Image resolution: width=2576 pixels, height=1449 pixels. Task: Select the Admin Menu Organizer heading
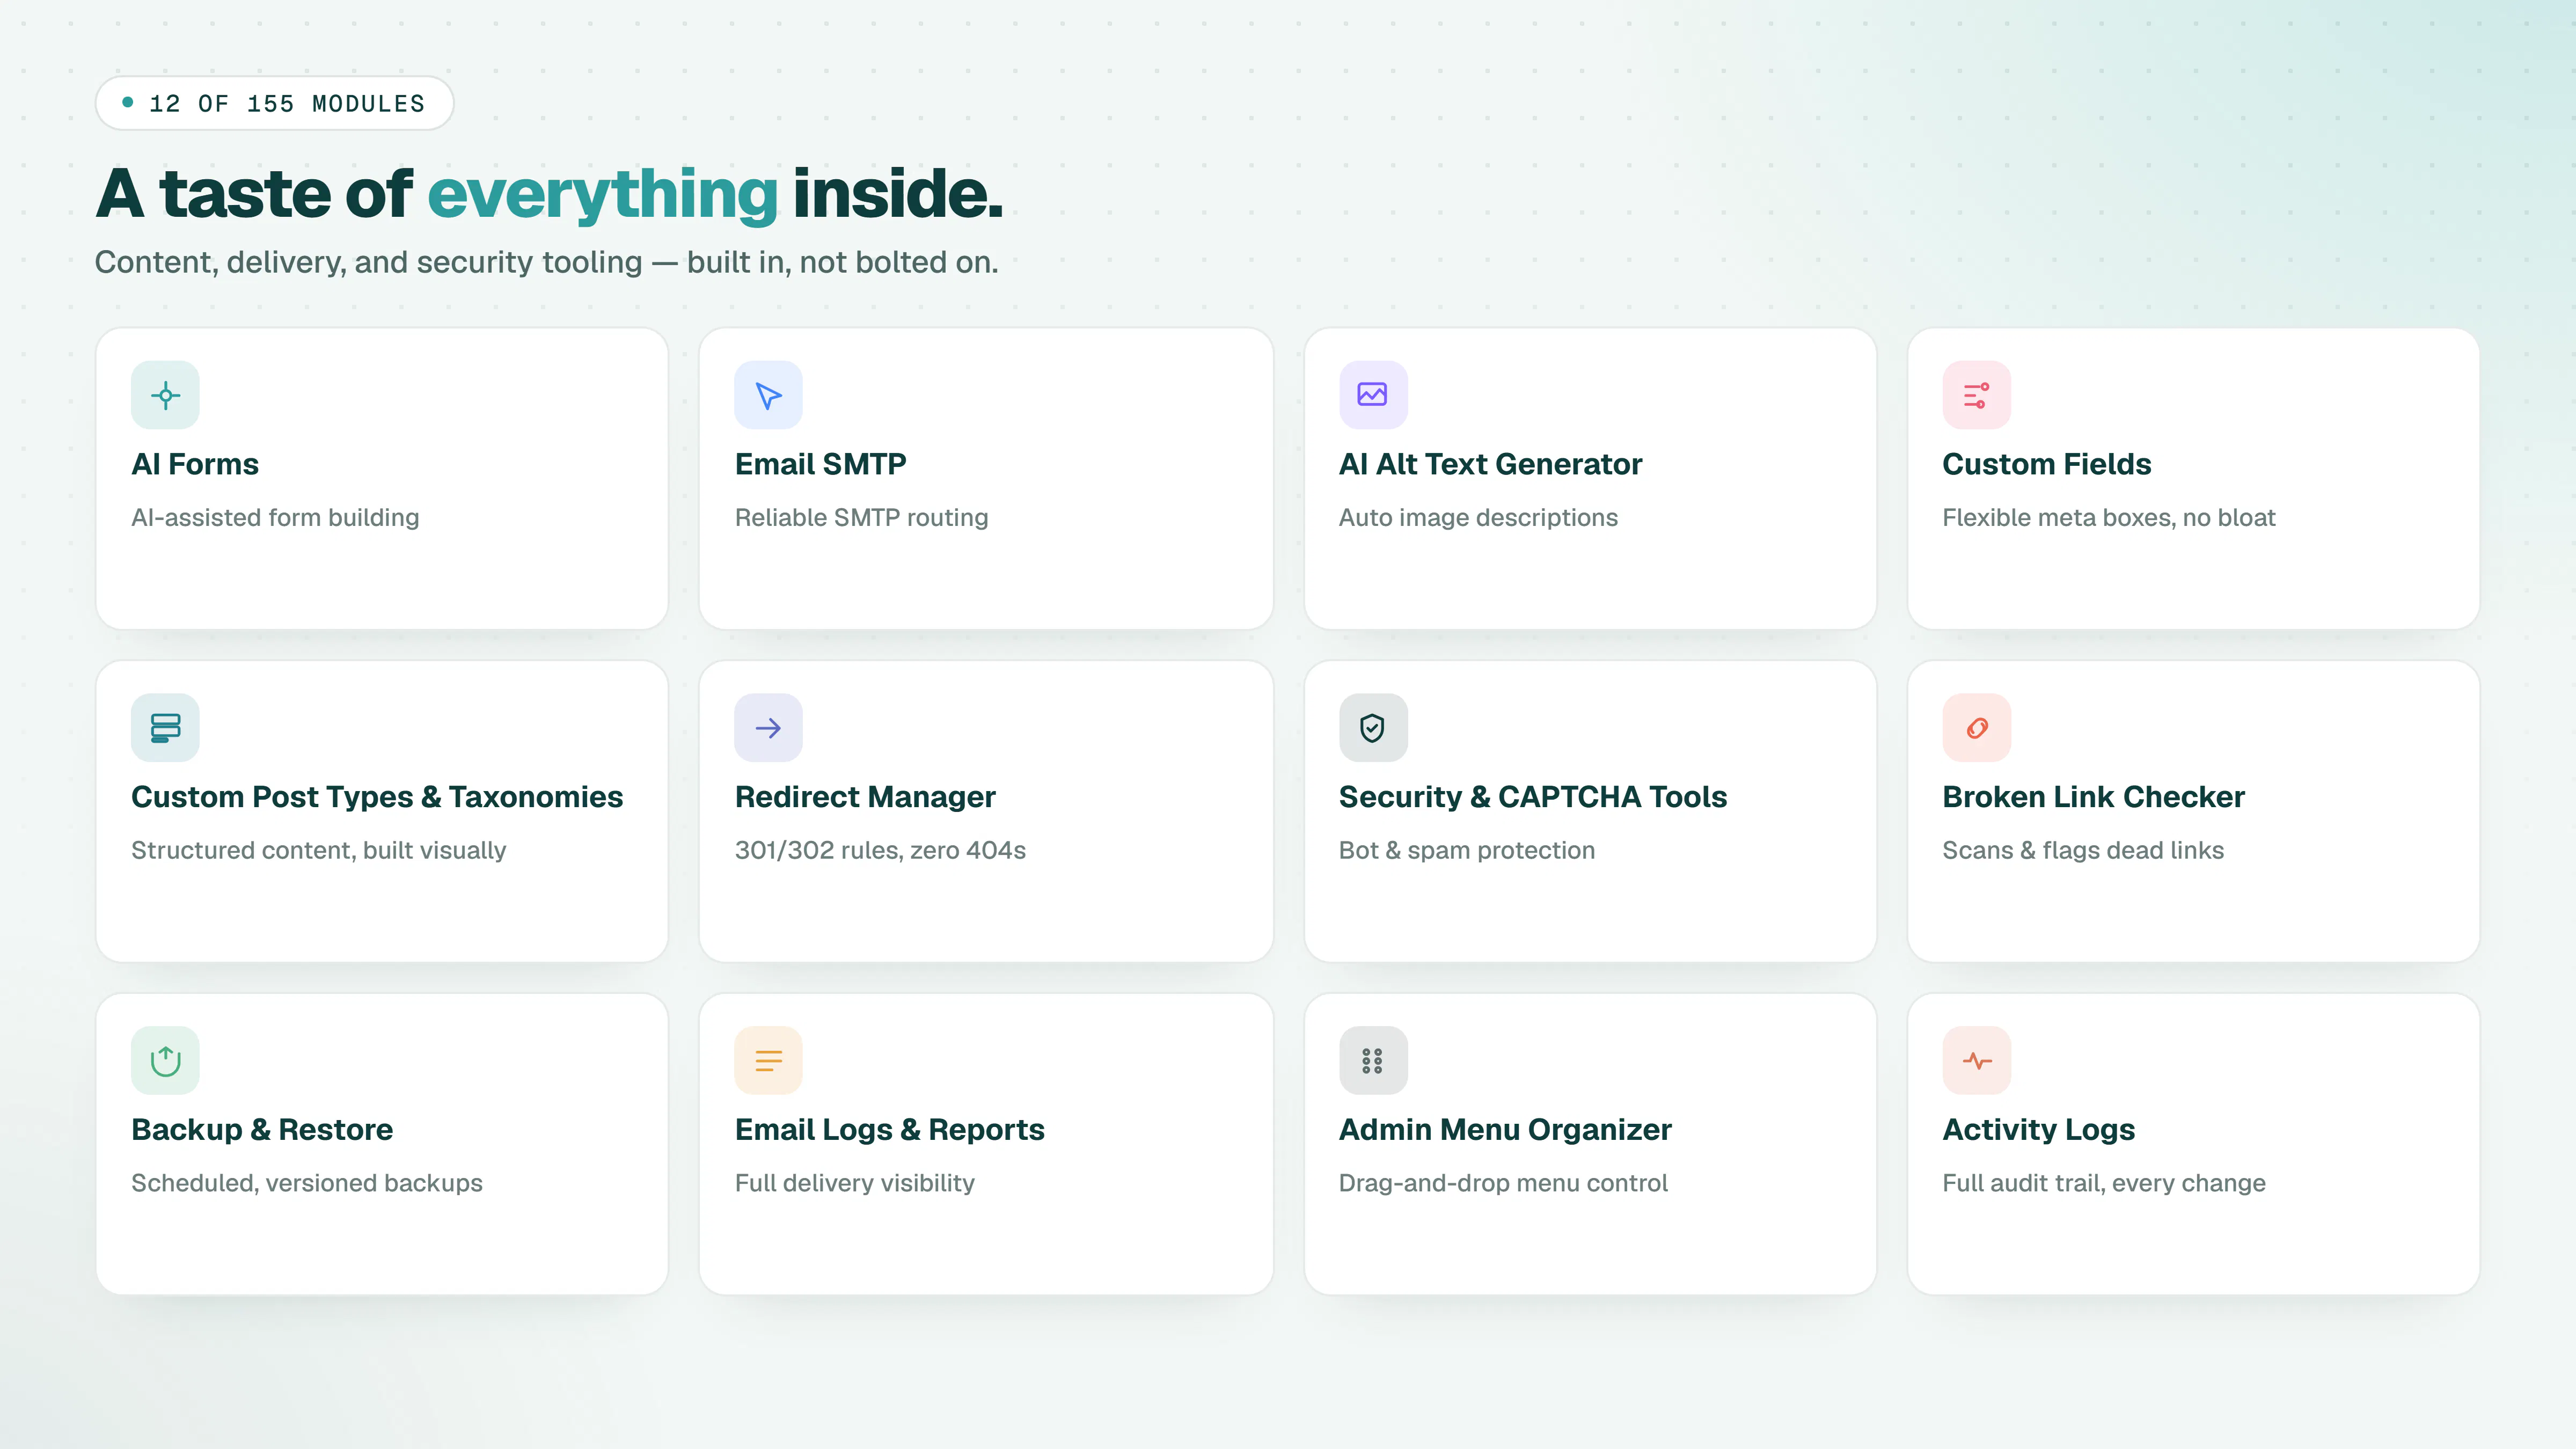(1505, 1129)
